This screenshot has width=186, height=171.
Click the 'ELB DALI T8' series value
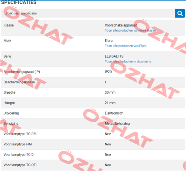coord(114,56)
